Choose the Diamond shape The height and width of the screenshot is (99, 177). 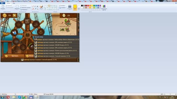point(47,8)
